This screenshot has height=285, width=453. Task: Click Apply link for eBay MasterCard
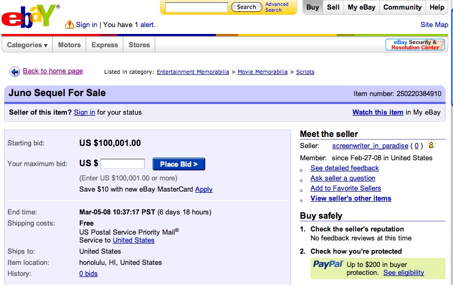(204, 189)
